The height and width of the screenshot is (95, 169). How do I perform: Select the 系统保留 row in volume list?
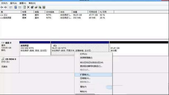click(53, 18)
